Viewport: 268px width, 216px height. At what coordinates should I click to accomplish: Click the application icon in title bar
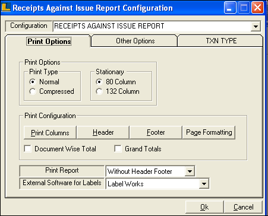click(x=6, y=7)
